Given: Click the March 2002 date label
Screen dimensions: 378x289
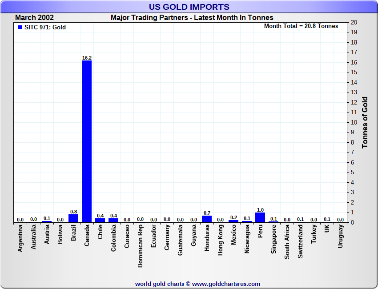Looking at the screenshot, I should point(35,18).
